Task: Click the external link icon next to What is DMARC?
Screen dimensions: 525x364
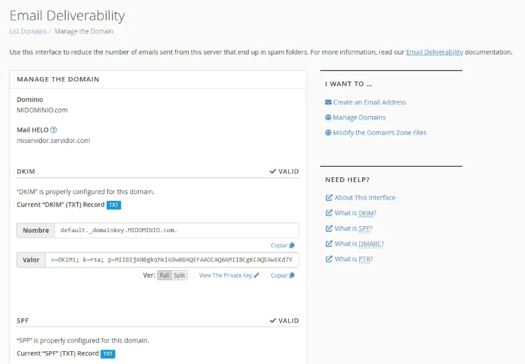Action: (329, 244)
